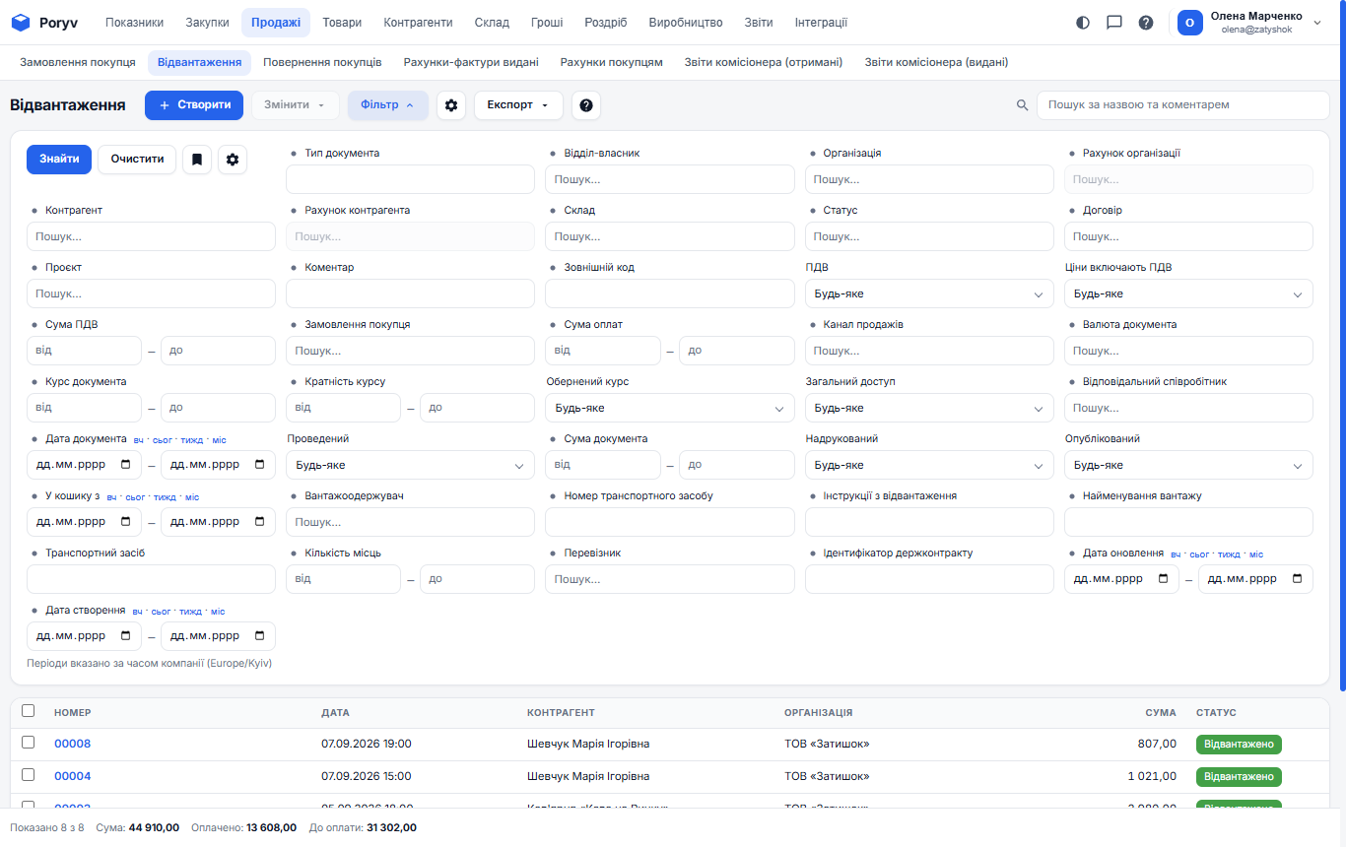Open shipment link 00008
This screenshot has width=1346, height=847.
tap(72, 744)
